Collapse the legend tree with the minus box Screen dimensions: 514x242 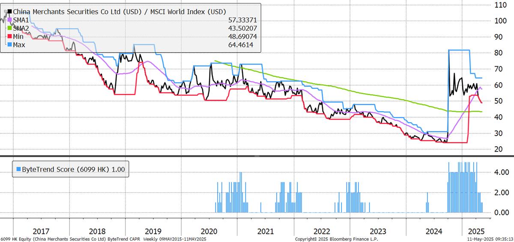5,12
